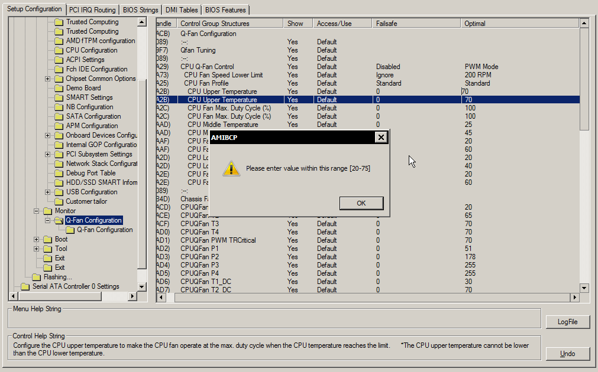598x372 pixels.
Task: Click the warning icon in AMIBCP dialog
Action: coord(230,169)
